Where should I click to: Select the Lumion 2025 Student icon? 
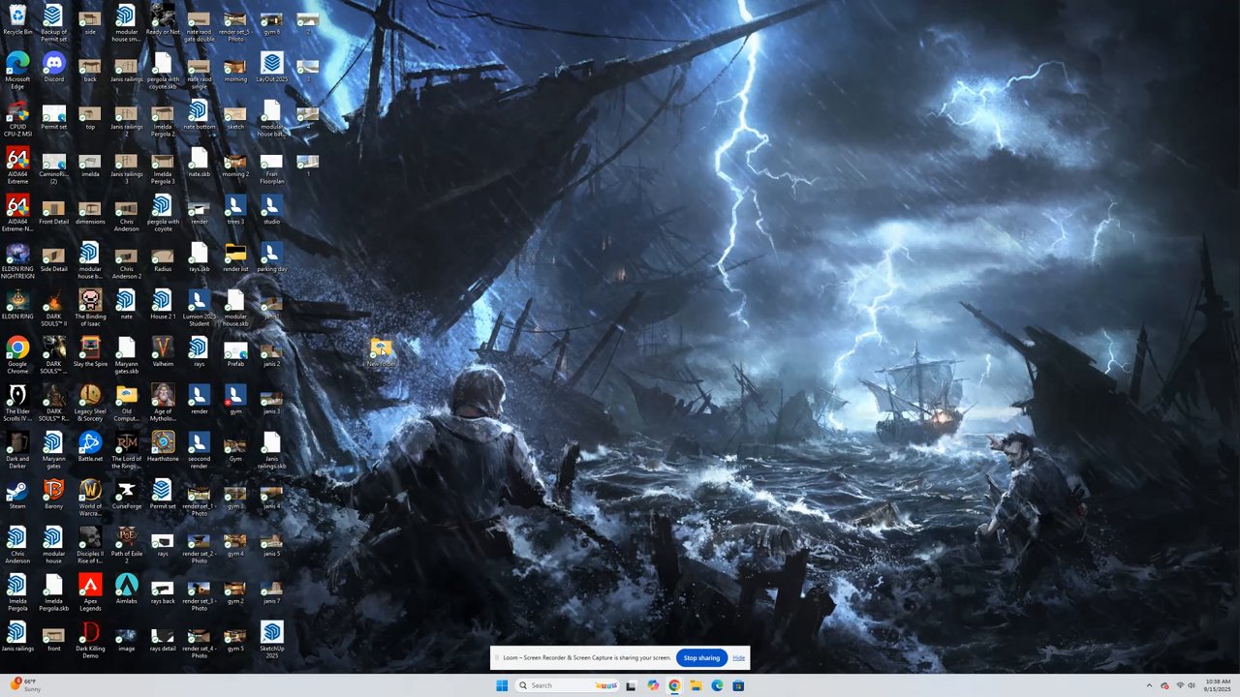pyautogui.click(x=199, y=309)
